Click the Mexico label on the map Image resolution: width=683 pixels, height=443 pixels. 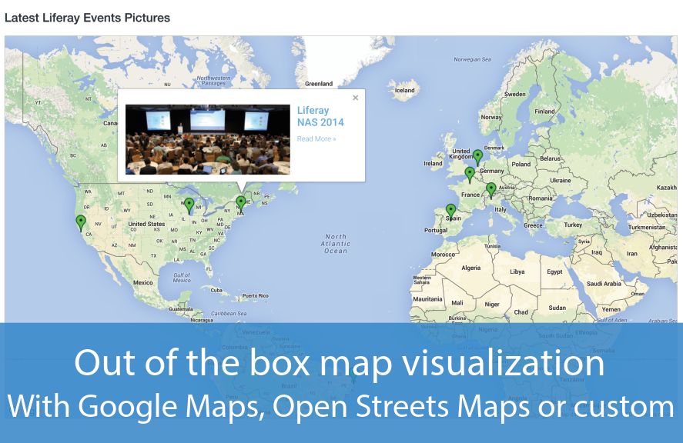[x=142, y=282]
